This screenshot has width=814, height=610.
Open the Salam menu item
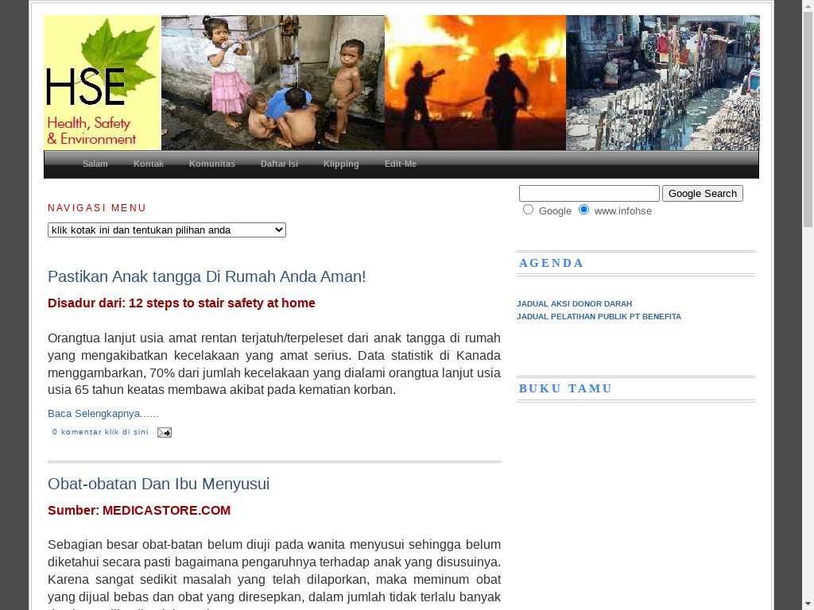[95, 164]
